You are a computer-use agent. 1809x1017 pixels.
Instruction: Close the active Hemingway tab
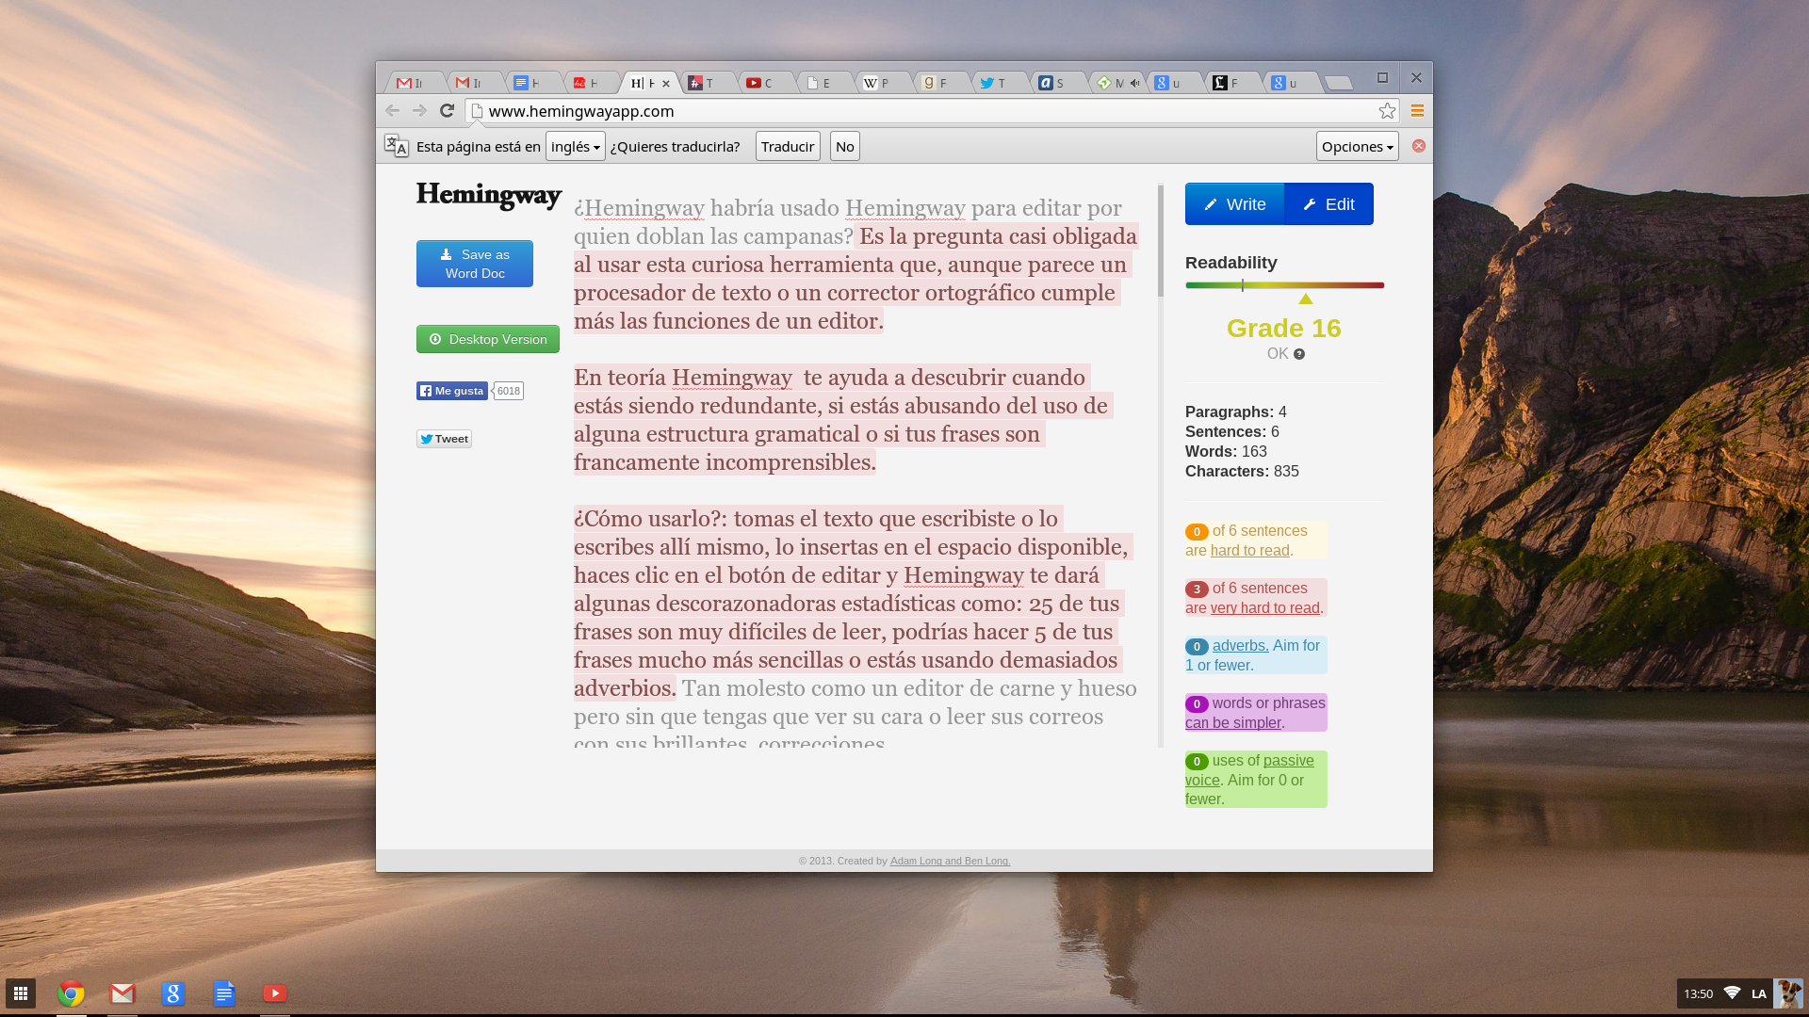(x=666, y=84)
